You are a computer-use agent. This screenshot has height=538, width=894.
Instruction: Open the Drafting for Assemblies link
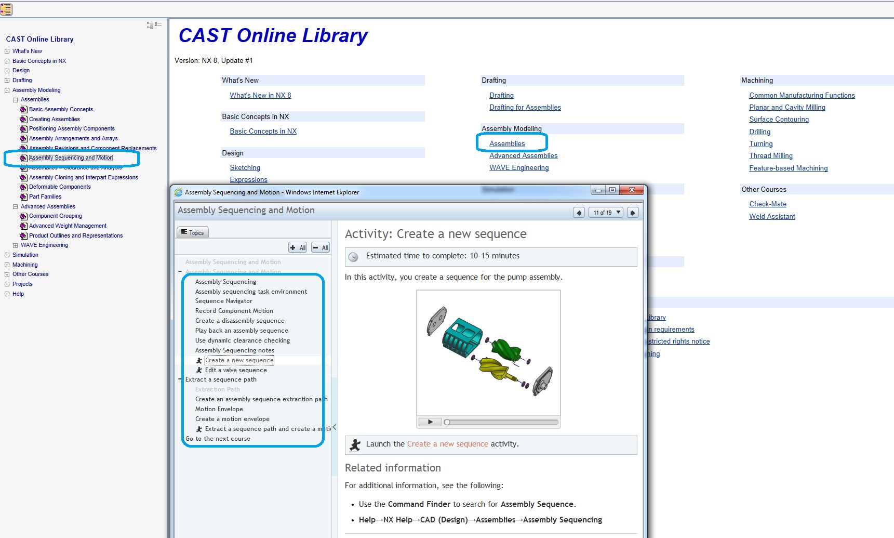coord(525,108)
